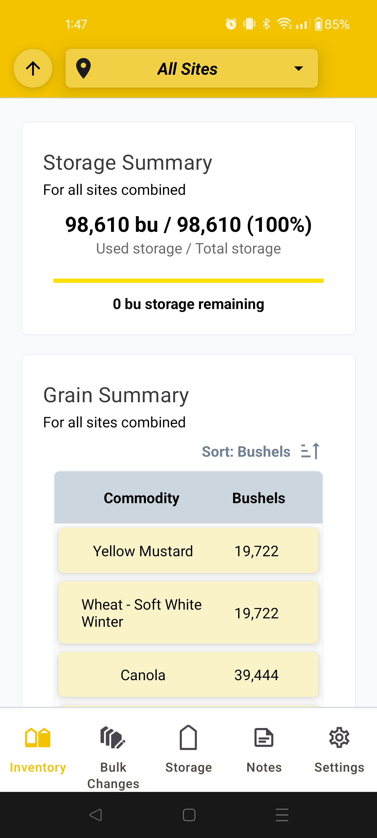Open the Settings gear icon
Screen dimensions: 377x838
pos(339,737)
